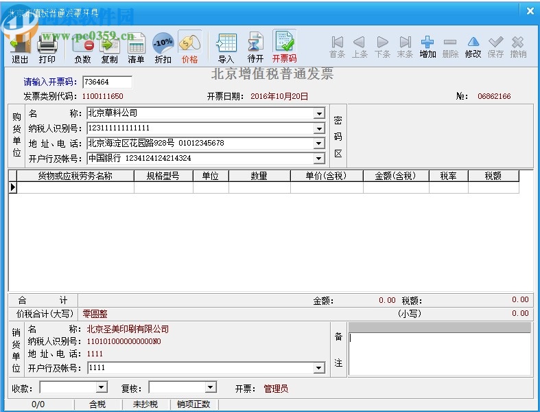Screen dimensions: 540x412
Task: Expand seller 开户行及帐号 dropdown arrow
Action: tap(319, 368)
